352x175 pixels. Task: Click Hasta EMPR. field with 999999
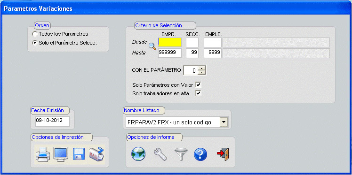click(170, 53)
